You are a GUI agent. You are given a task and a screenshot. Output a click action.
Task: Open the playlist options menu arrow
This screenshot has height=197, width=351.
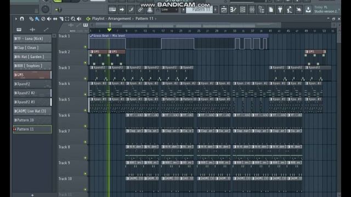click(x=16, y=19)
